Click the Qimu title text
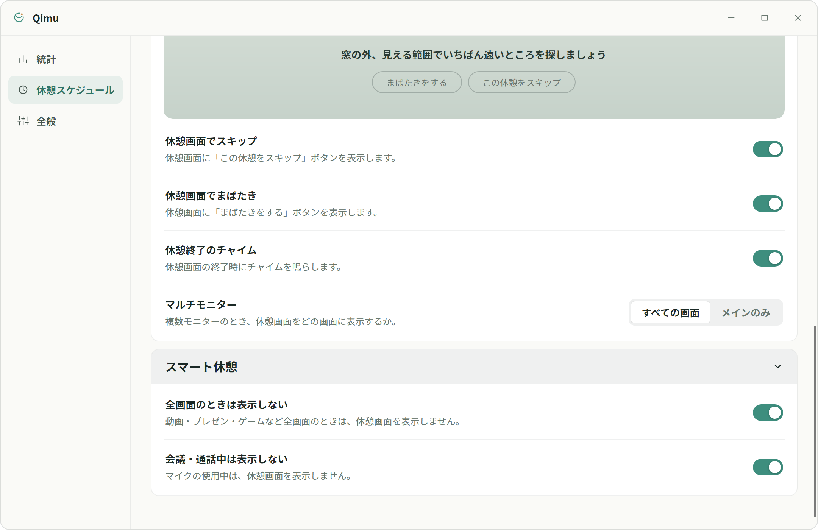This screenshot has height=530, width=818. 45,18
